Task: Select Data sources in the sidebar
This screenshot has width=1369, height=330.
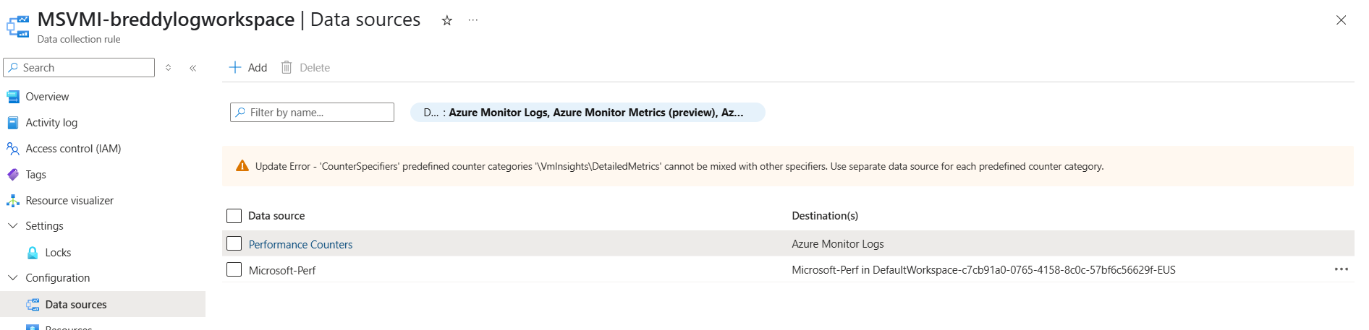Action: 103,304
